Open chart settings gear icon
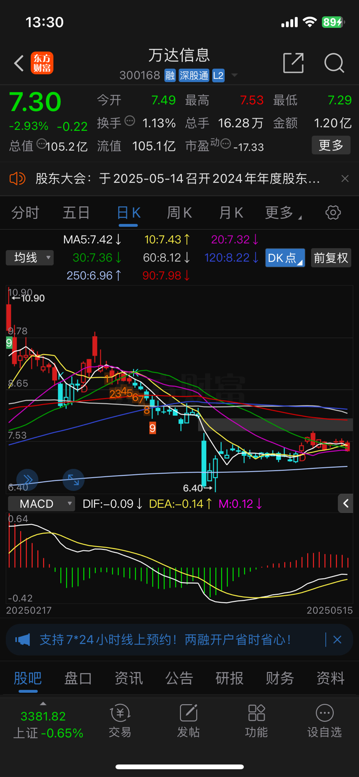 click(333, 213)
